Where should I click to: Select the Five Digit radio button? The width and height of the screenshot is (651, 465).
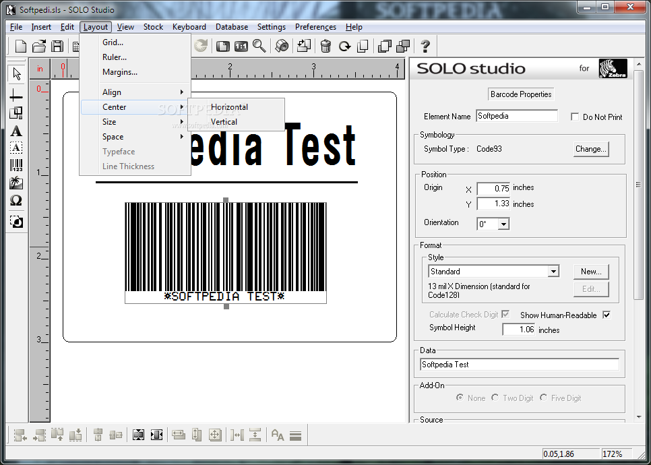pyautogui.click(x=543, y=398)
